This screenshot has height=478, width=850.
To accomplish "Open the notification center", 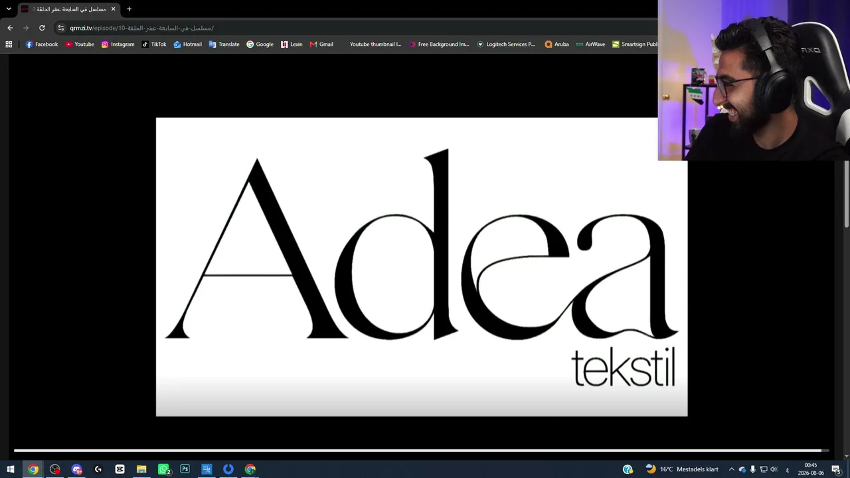I will 837,469.
